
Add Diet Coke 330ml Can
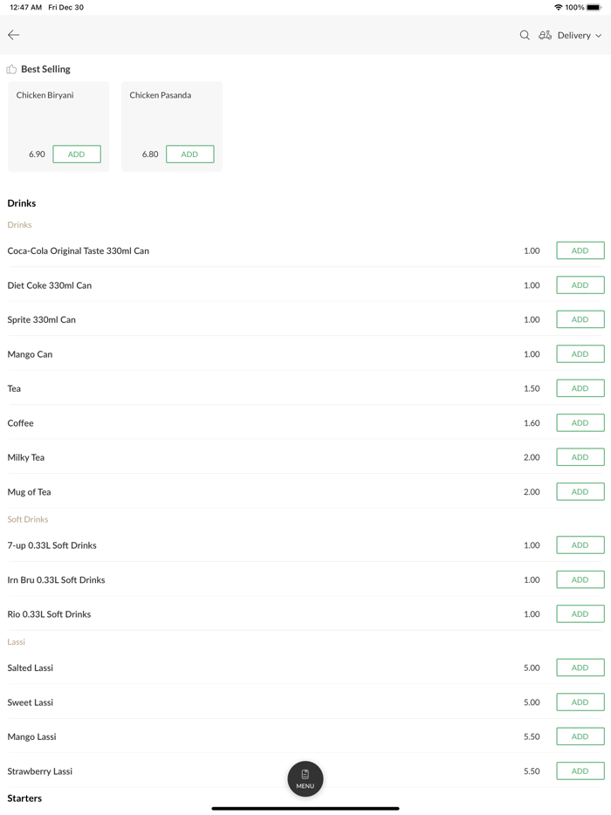(580, 285)
